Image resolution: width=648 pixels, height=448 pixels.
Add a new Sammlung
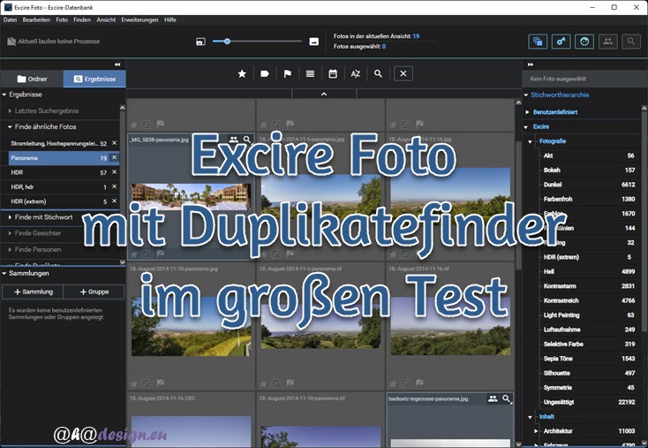(33, 292)
